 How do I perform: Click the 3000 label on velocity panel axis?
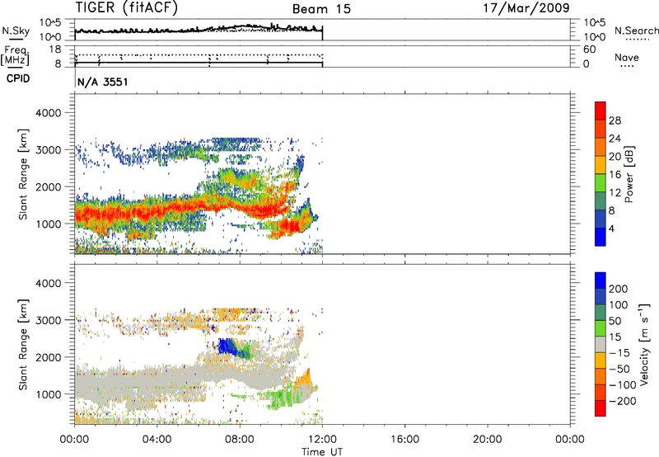tap(48, 320)
